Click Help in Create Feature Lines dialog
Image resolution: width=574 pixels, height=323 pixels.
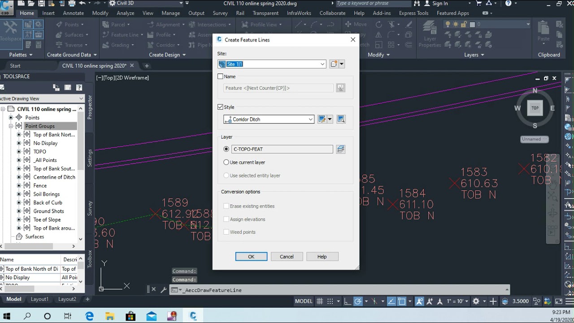click(x=322, y=257)
